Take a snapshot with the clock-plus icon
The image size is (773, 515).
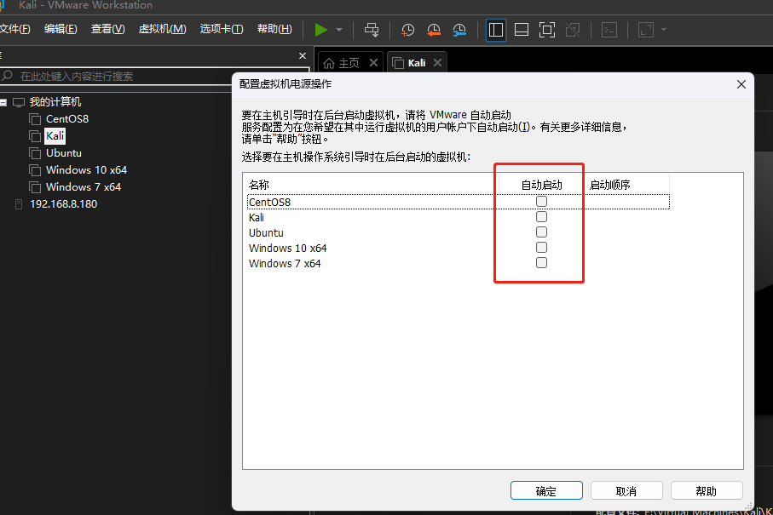click(407, 30)
